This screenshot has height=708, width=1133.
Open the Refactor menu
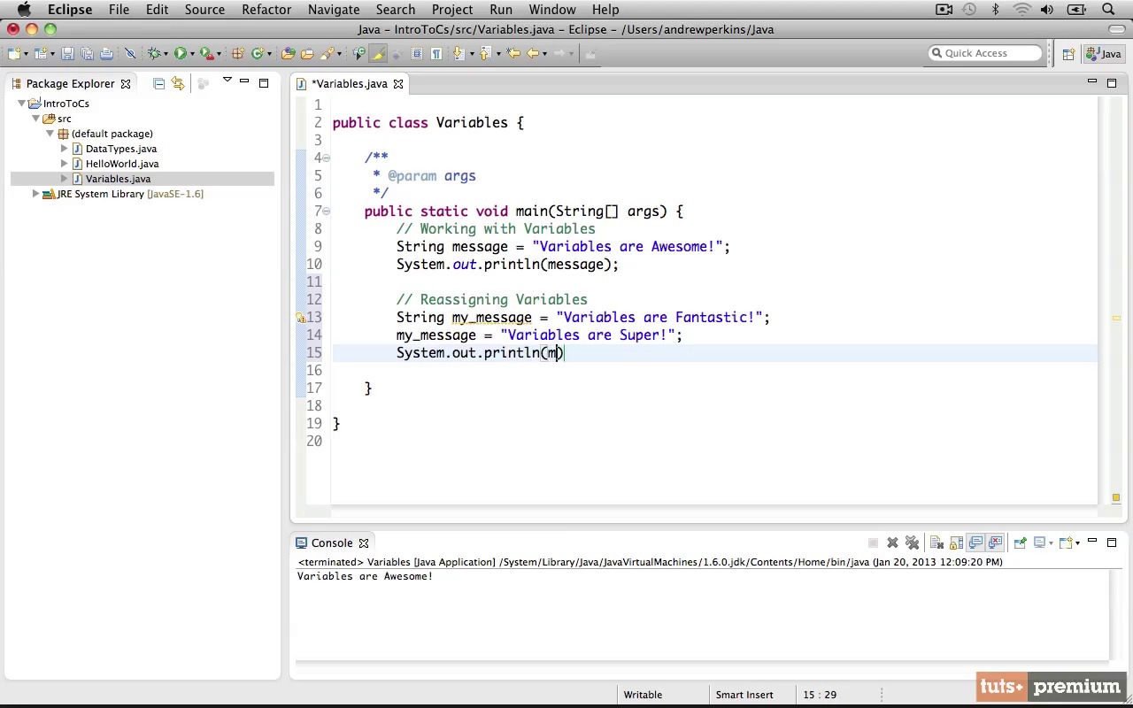[266, 10]
